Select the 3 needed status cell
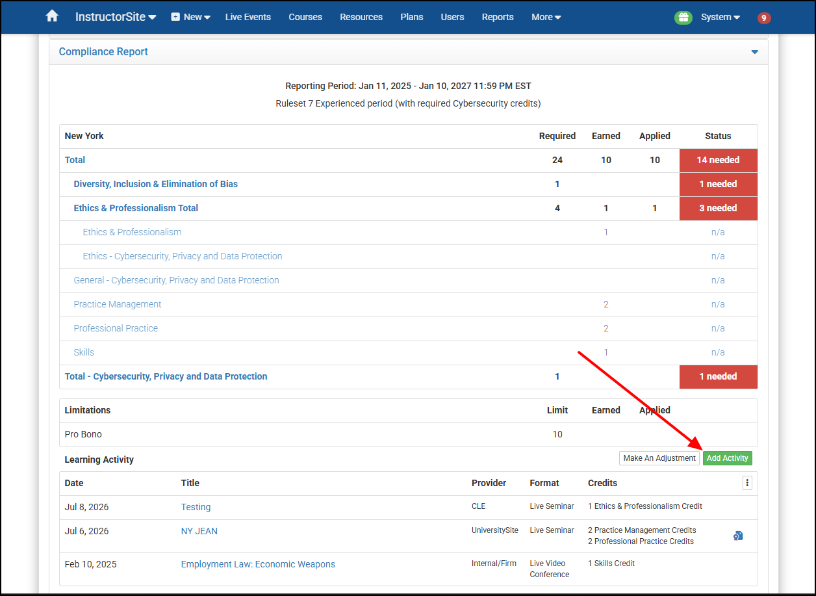Image resolution: width=816 pixels, height=596 pixels. (x=718, y=208)
